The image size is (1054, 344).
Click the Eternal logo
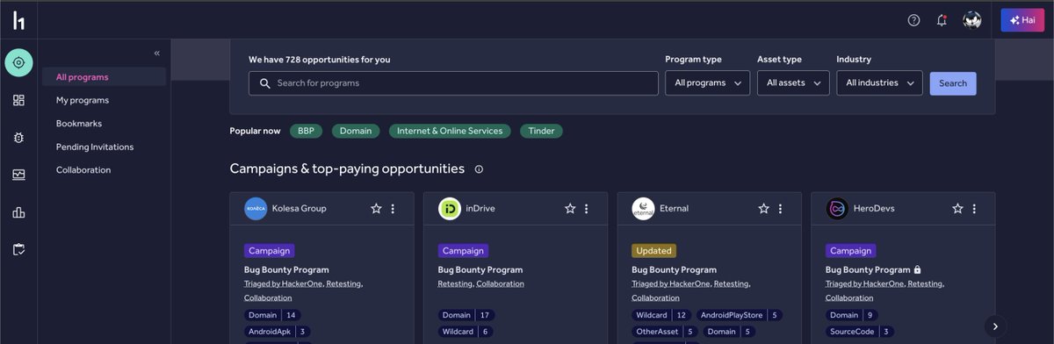coord(643,209)
